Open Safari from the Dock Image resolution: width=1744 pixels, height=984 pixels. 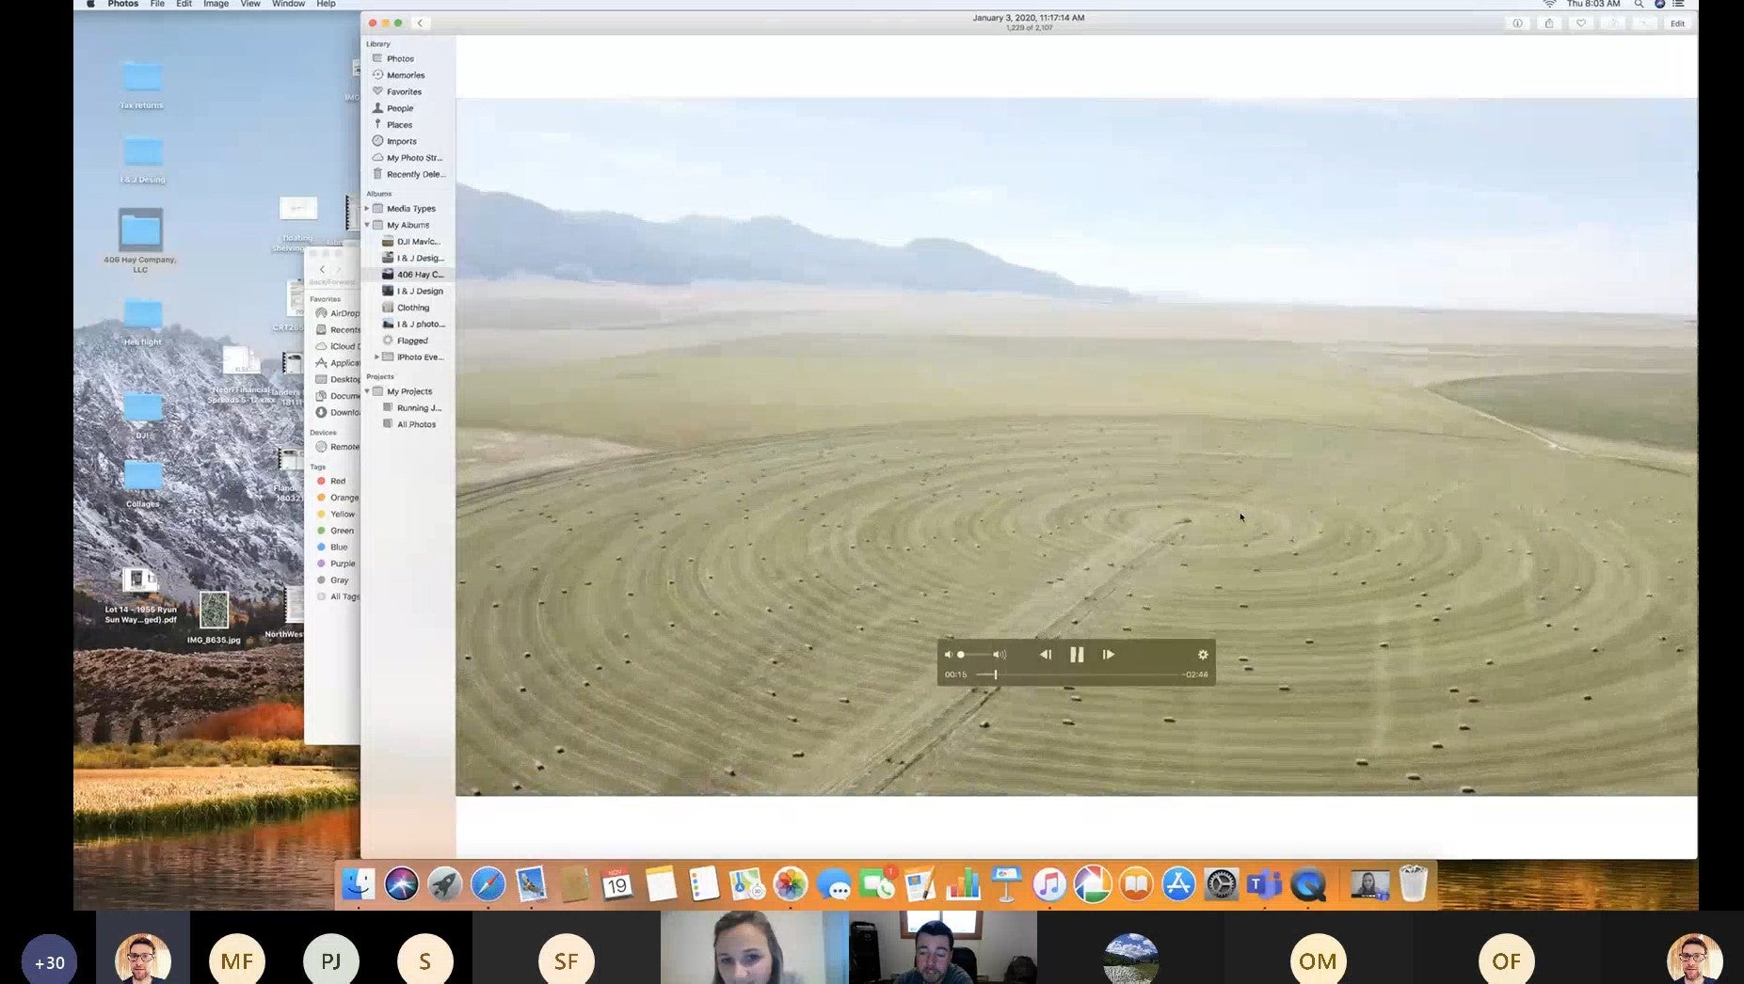pos(488,884)
